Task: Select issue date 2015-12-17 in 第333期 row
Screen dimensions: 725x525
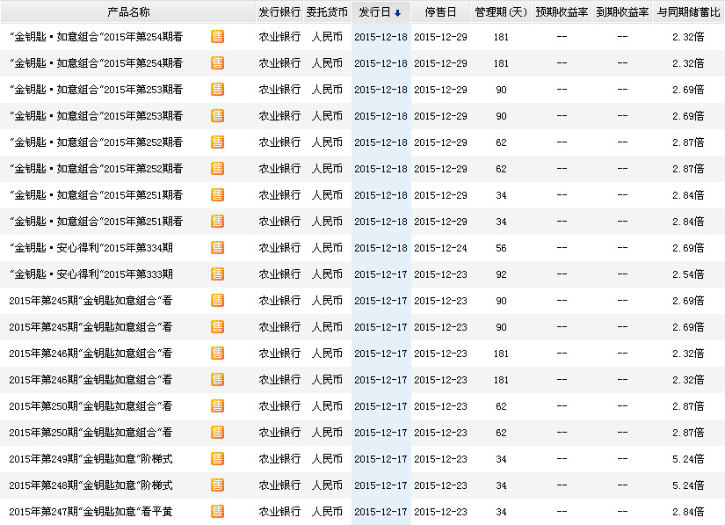Action: pyautogui.click(x=381, y=274)
